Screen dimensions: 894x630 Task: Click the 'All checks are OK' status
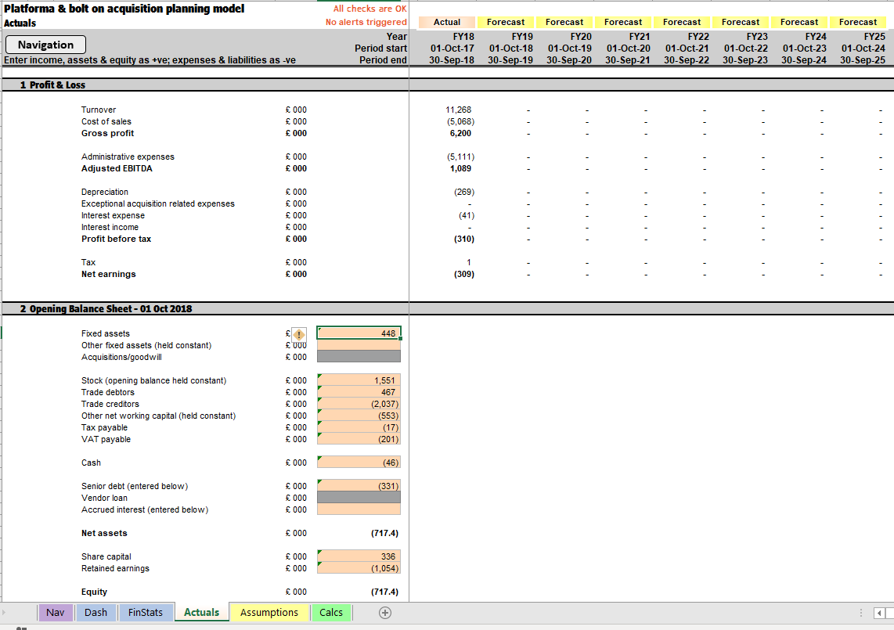coord(370,9)
